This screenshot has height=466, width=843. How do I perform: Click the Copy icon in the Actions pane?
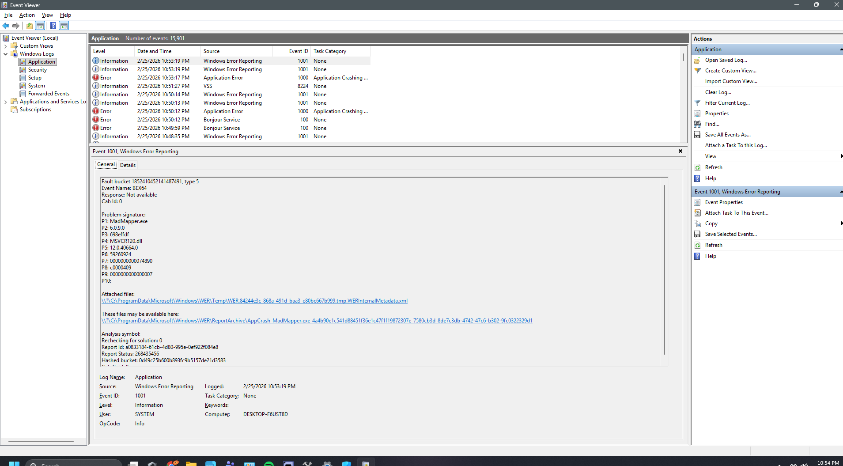697,224
